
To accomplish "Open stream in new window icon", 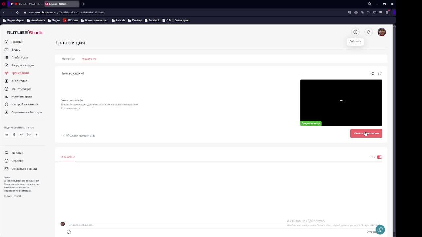I will [380, 74].
